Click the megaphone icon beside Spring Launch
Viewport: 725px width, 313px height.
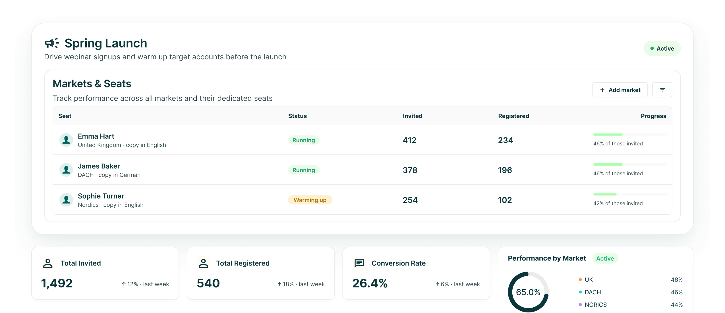[52, 43]
